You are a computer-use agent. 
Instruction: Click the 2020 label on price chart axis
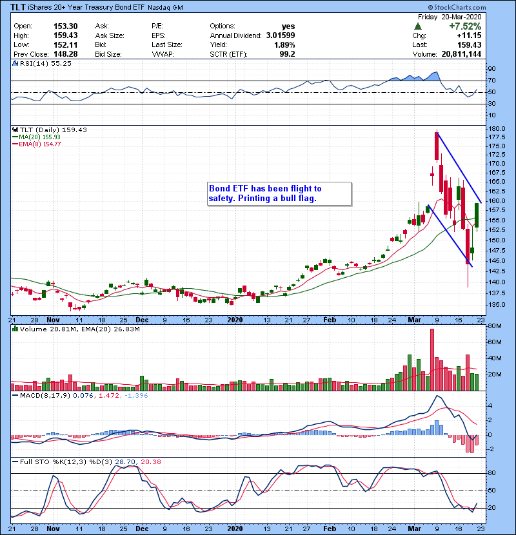(x=235, y=320)
